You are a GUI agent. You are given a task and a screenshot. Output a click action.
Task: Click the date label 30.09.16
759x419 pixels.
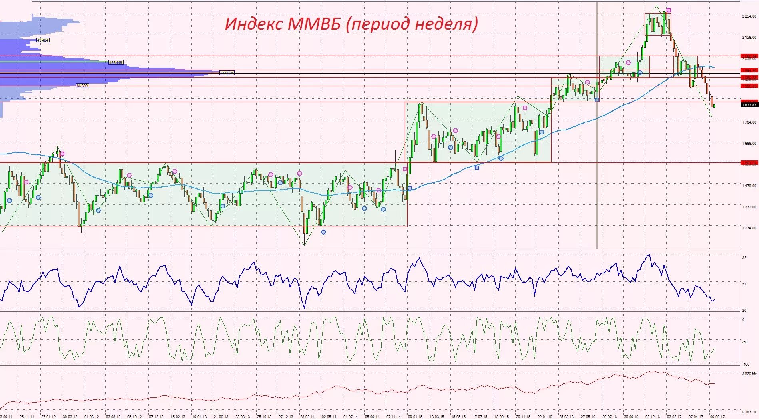click(631, 417)
